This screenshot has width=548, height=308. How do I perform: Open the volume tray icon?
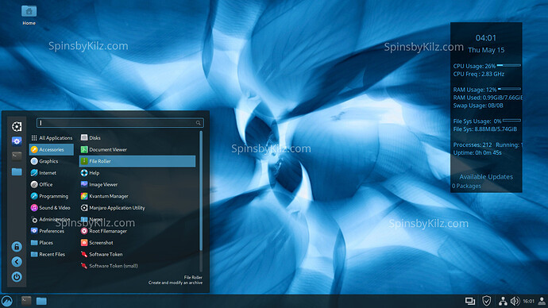[x=515, y=301]
